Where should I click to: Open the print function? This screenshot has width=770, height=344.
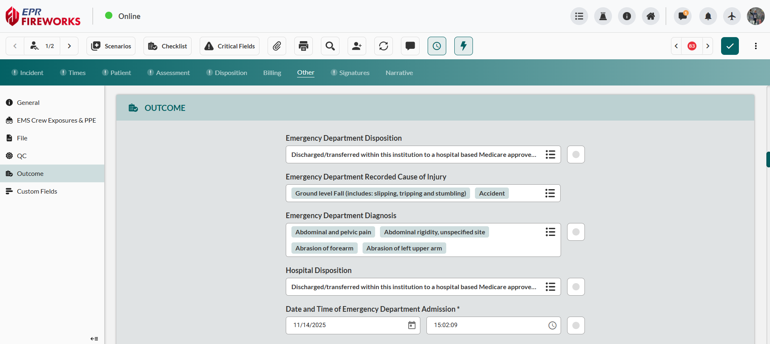click(x=304, y=46)
